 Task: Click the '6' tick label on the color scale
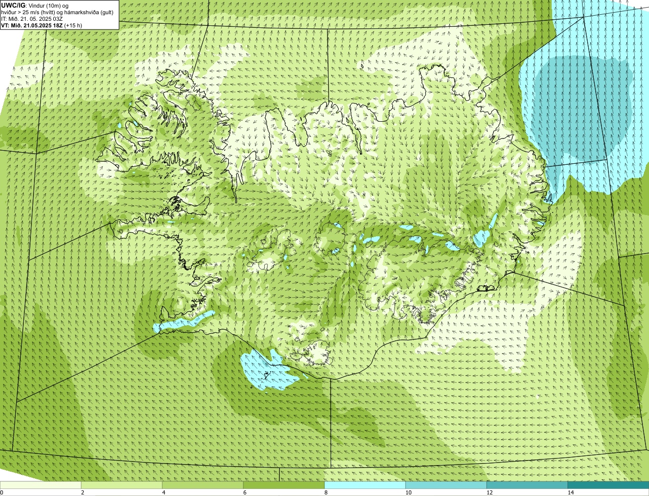click(244, 492)
